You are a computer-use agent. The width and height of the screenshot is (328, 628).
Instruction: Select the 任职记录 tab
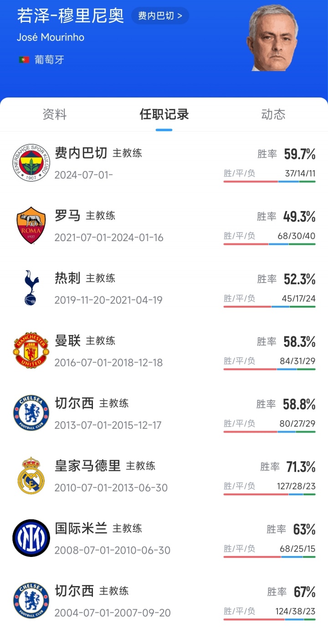(x=164, y=114)
